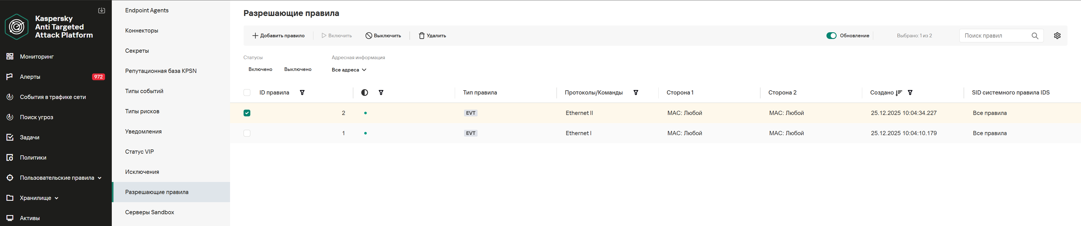Click Добавить правило button
The width and height of the screenshot is (1081, 226).
click(278, 36)
